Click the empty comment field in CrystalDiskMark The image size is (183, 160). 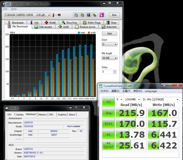(141, 155)
